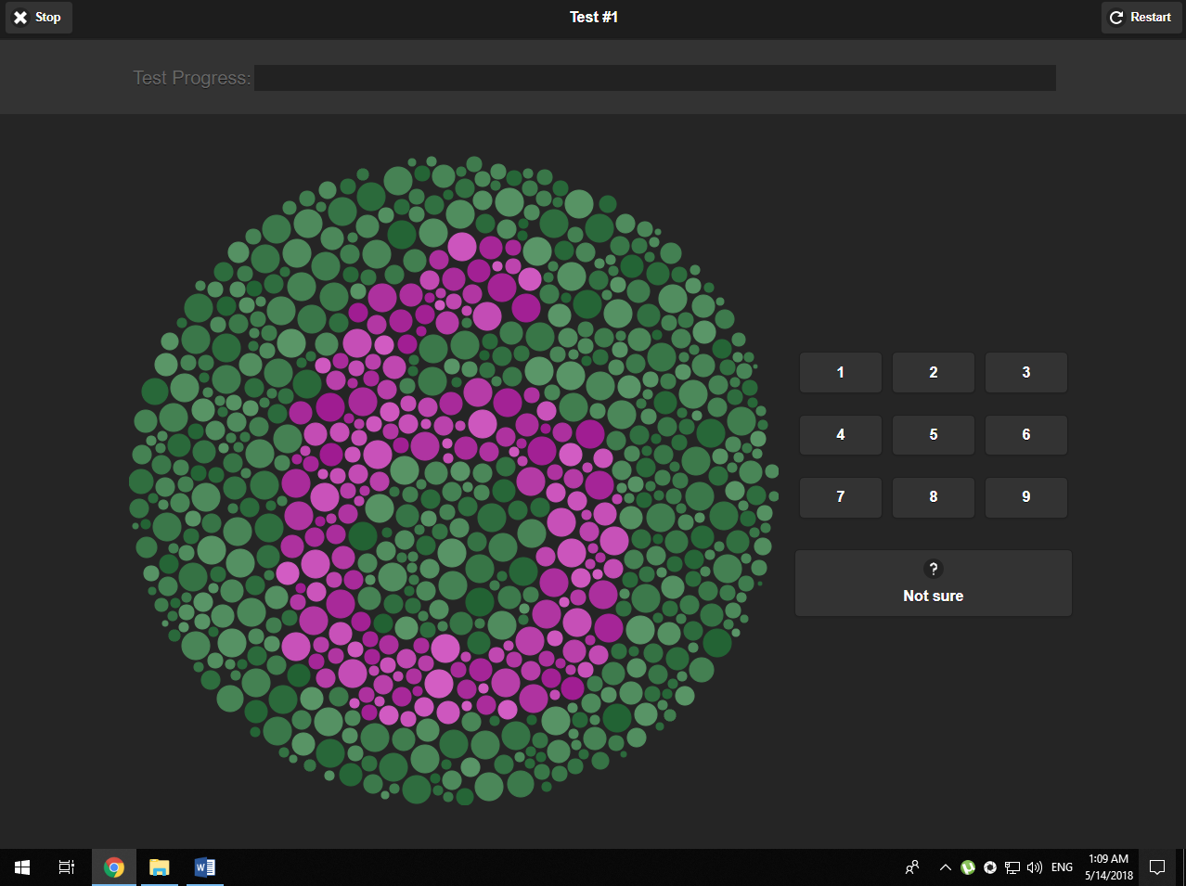Choose 9 as your answer
1186x886 pixels.
pos(1025,497)
